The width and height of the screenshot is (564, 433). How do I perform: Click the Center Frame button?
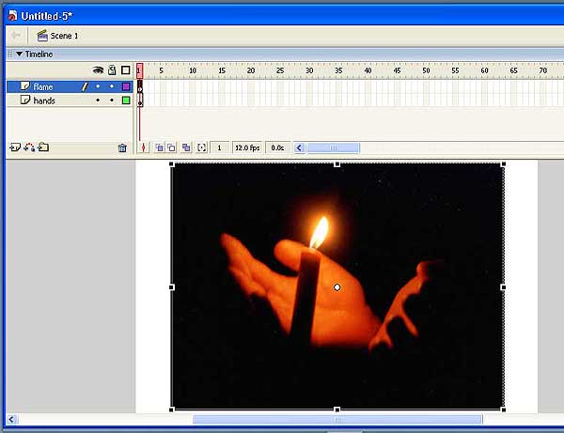(144, 147)
